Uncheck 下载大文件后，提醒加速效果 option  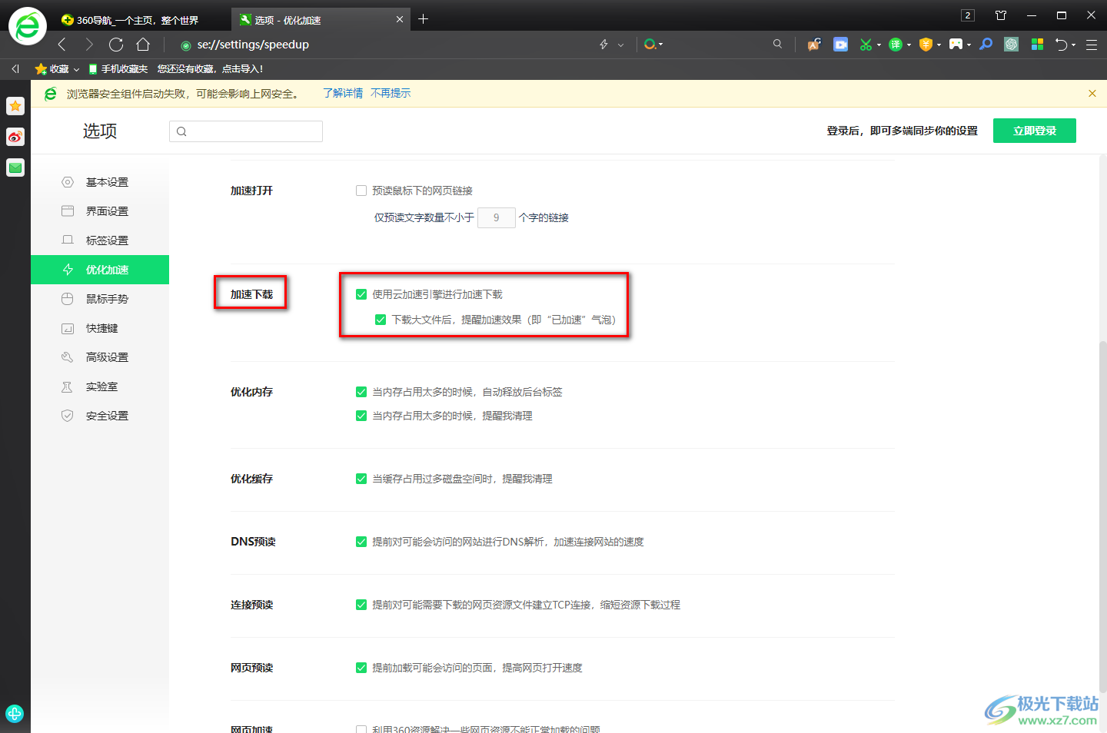[381, 320]
